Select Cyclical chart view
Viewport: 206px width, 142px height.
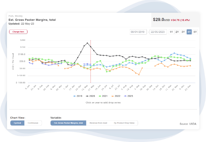pos(17,123)
